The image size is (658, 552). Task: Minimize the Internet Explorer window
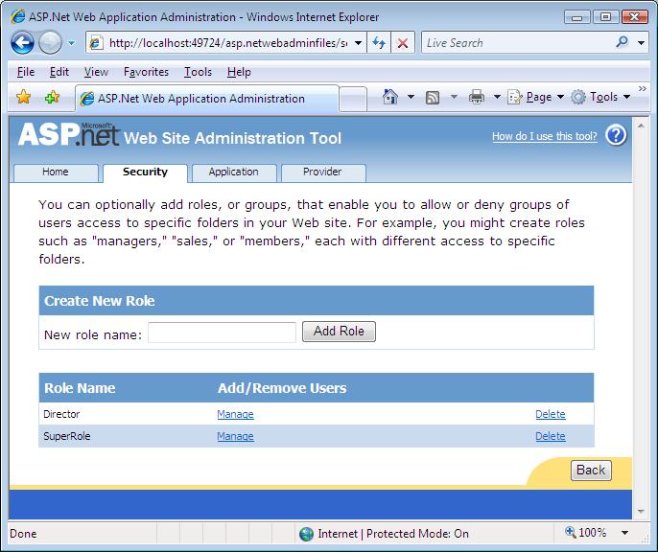pyautogui.click(x=577, y=16)
